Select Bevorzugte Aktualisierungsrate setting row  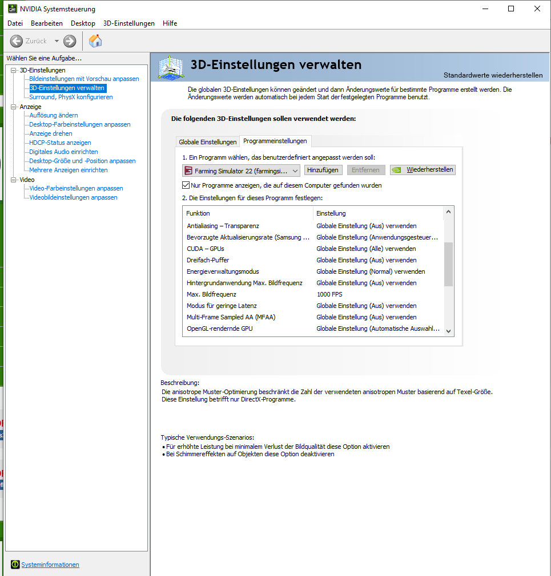tap(313, 237)
